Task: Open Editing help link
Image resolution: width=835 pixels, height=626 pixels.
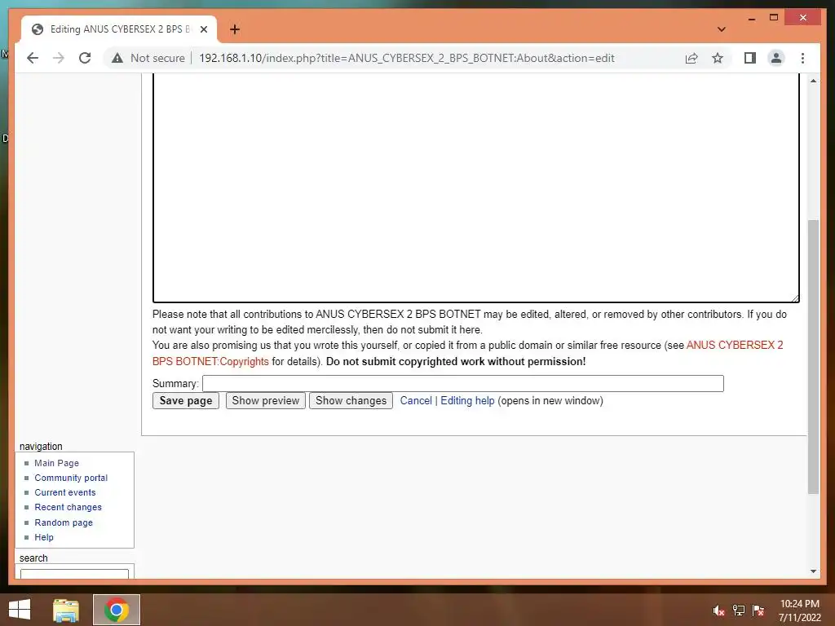Action: tap(467, 400)
